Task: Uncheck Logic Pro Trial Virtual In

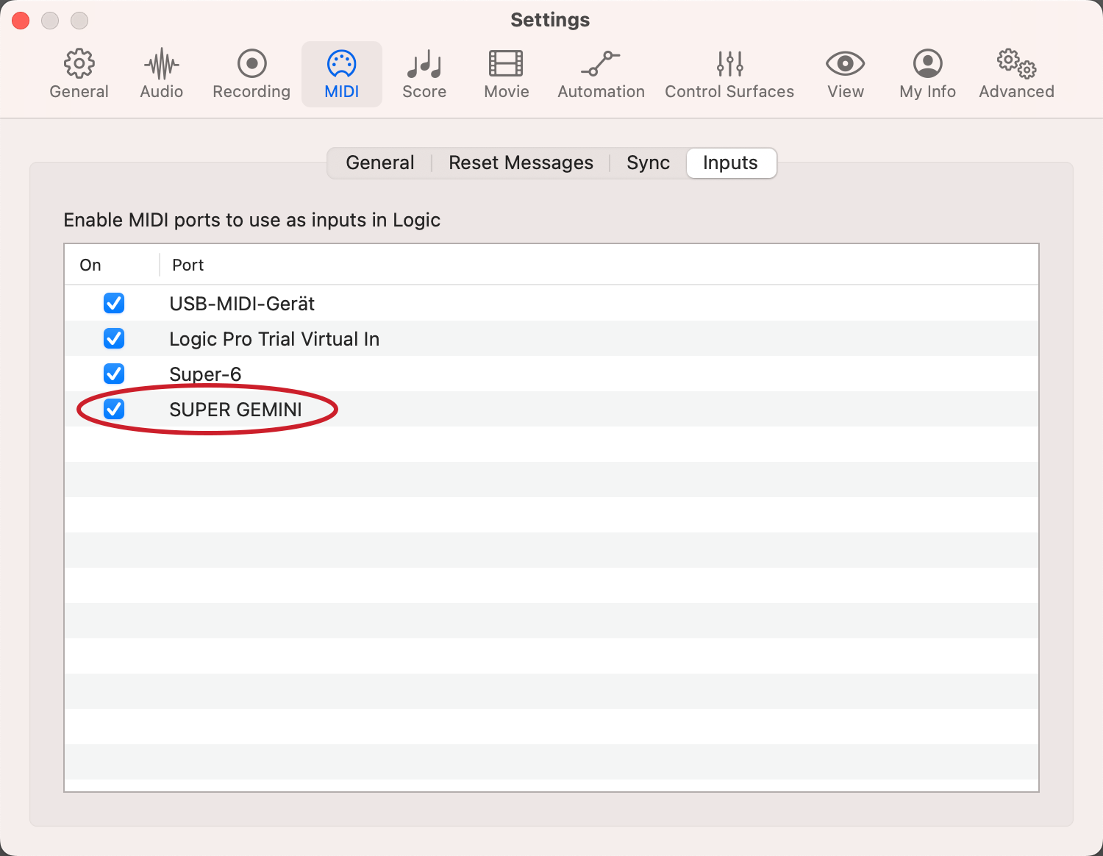Action: (x=114, y=338)
